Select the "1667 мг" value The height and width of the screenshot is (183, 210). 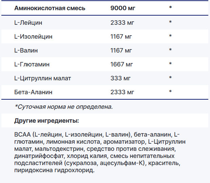pos(122,64)
